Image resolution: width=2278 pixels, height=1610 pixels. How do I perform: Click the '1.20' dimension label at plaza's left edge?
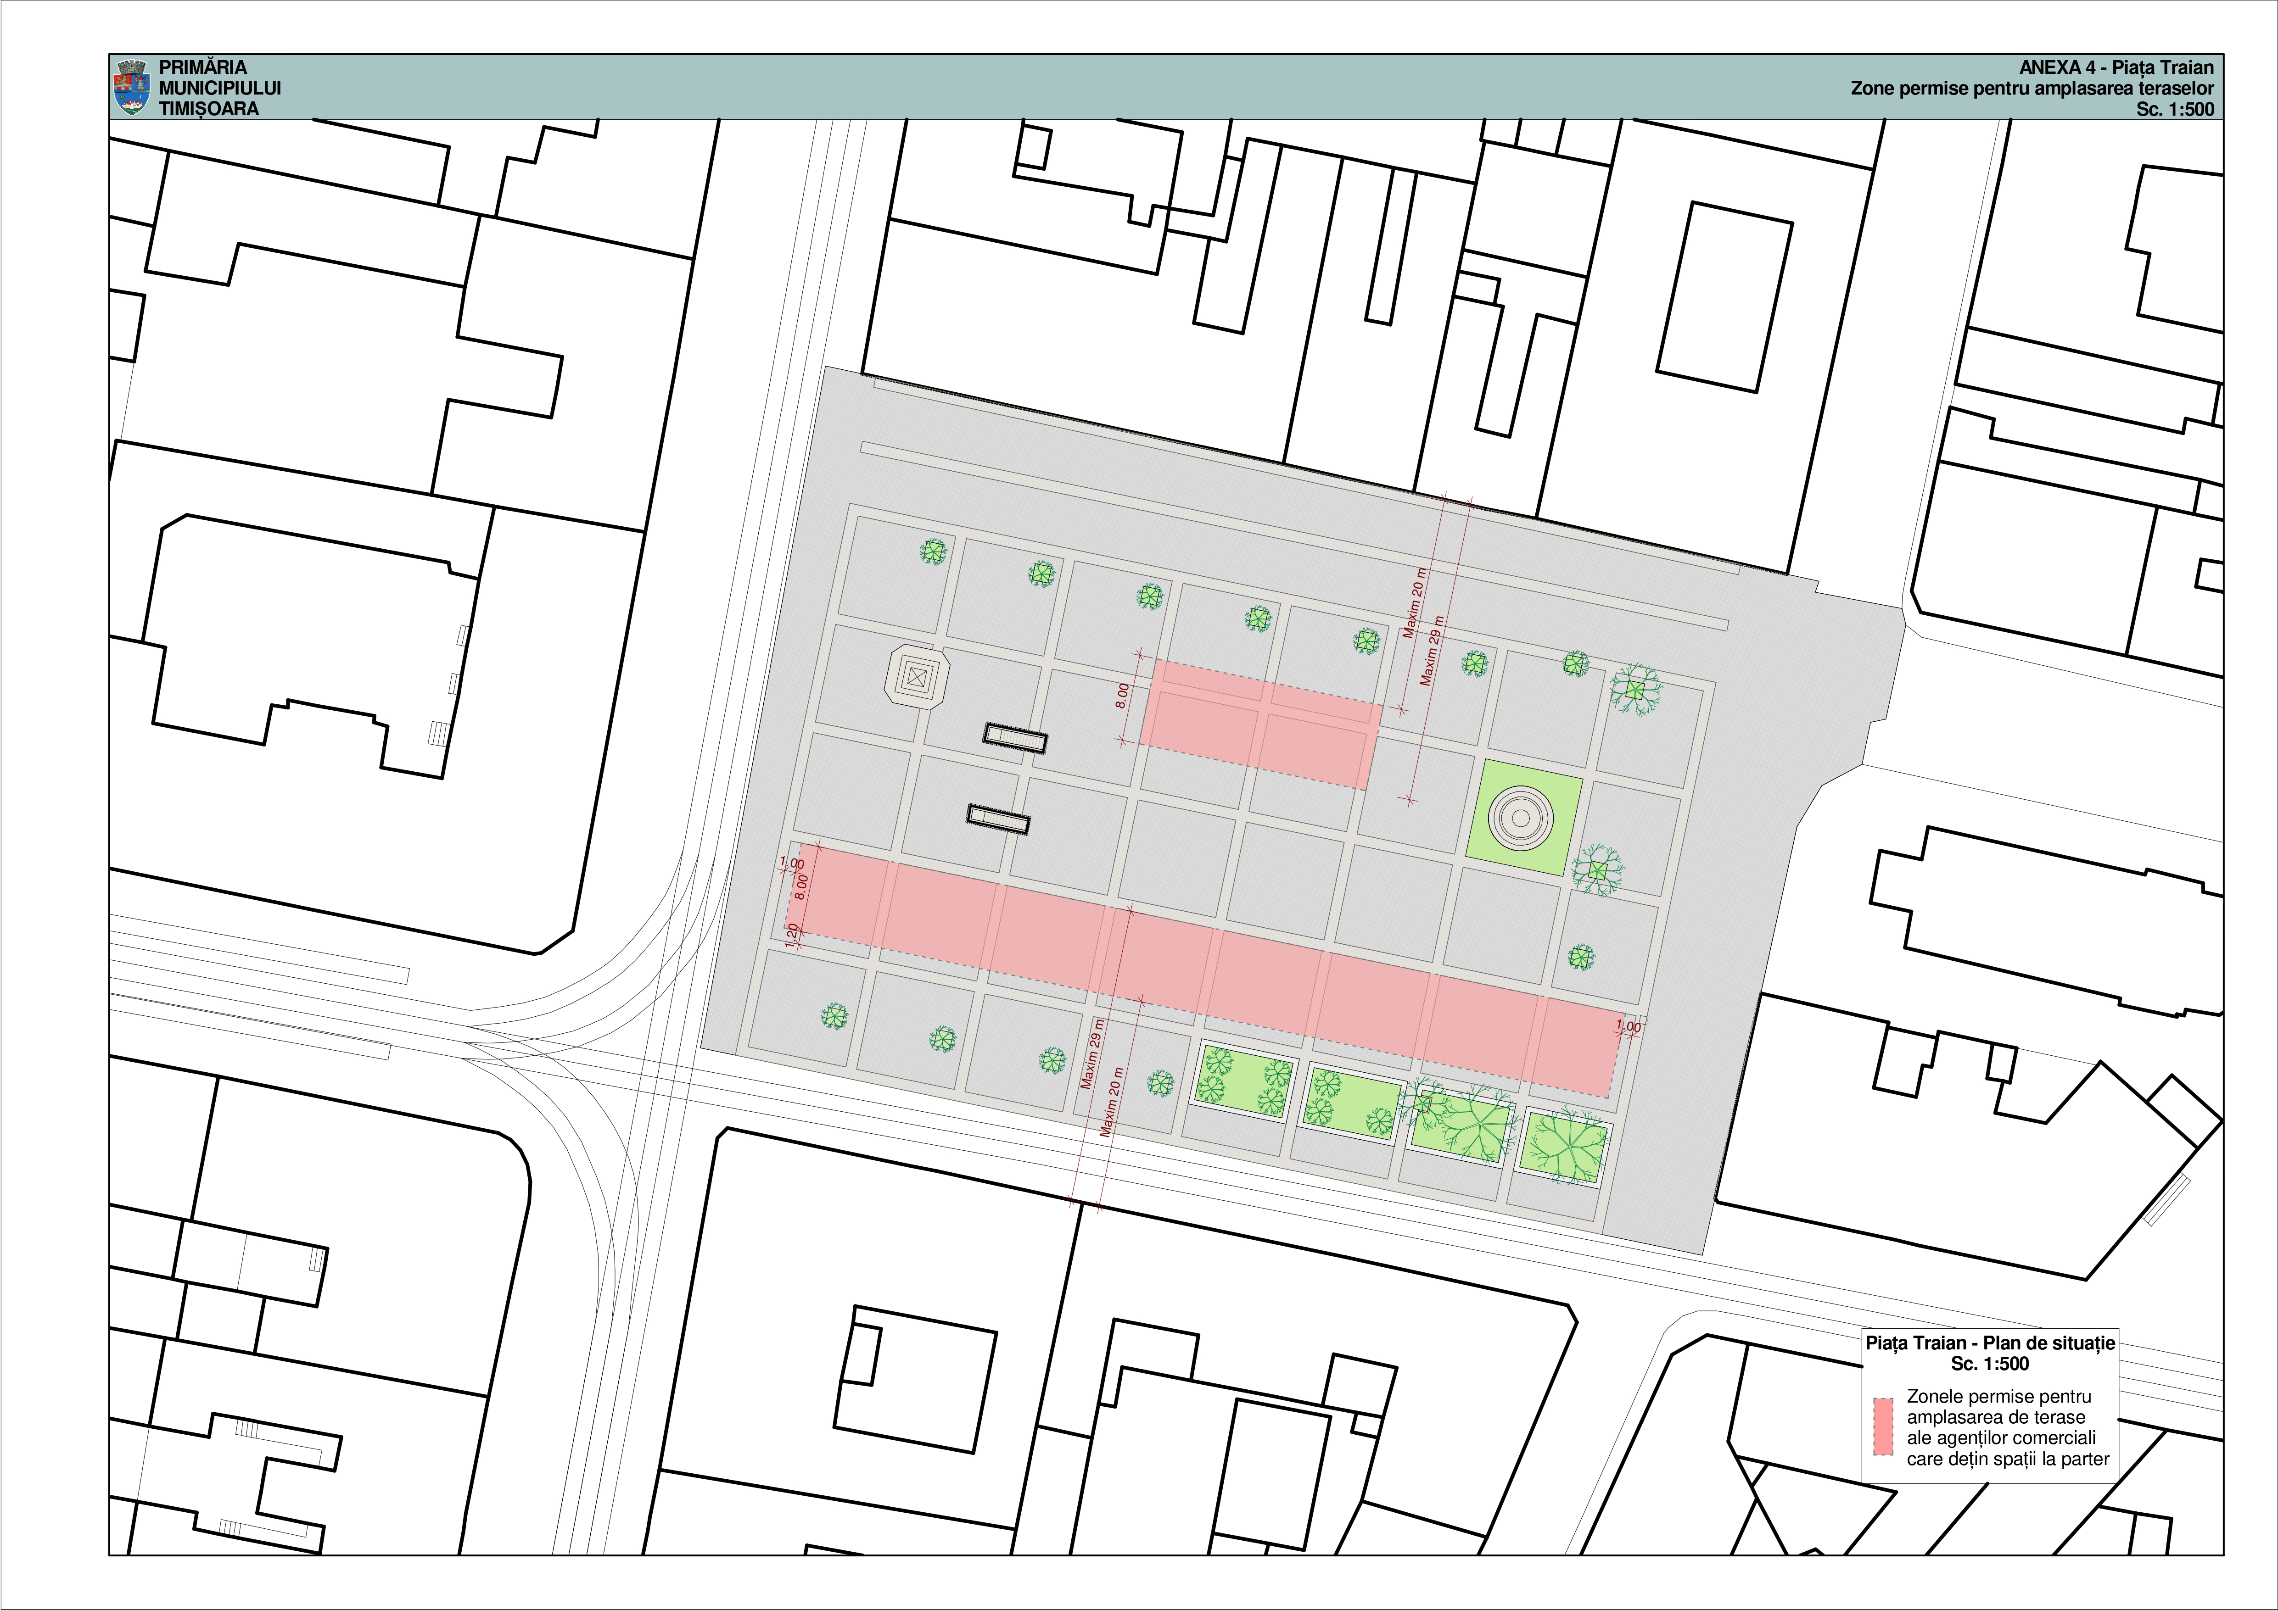(791, 935)
